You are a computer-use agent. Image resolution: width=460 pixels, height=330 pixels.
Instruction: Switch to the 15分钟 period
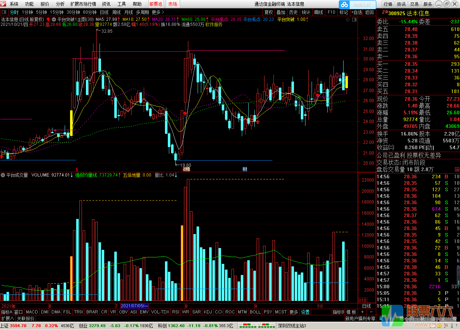(57, 12)
